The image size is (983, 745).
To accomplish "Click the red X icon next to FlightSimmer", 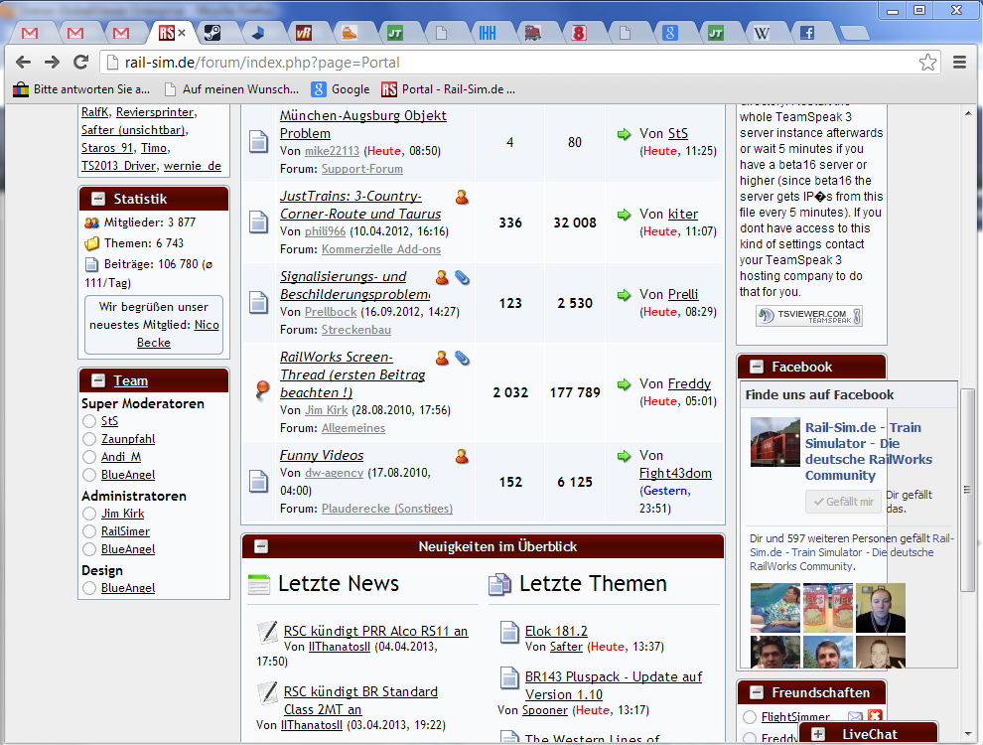I will 875,715.
